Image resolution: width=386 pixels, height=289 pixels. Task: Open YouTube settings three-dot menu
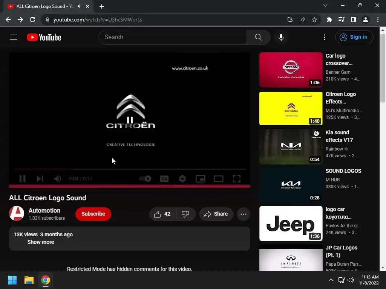325,37
